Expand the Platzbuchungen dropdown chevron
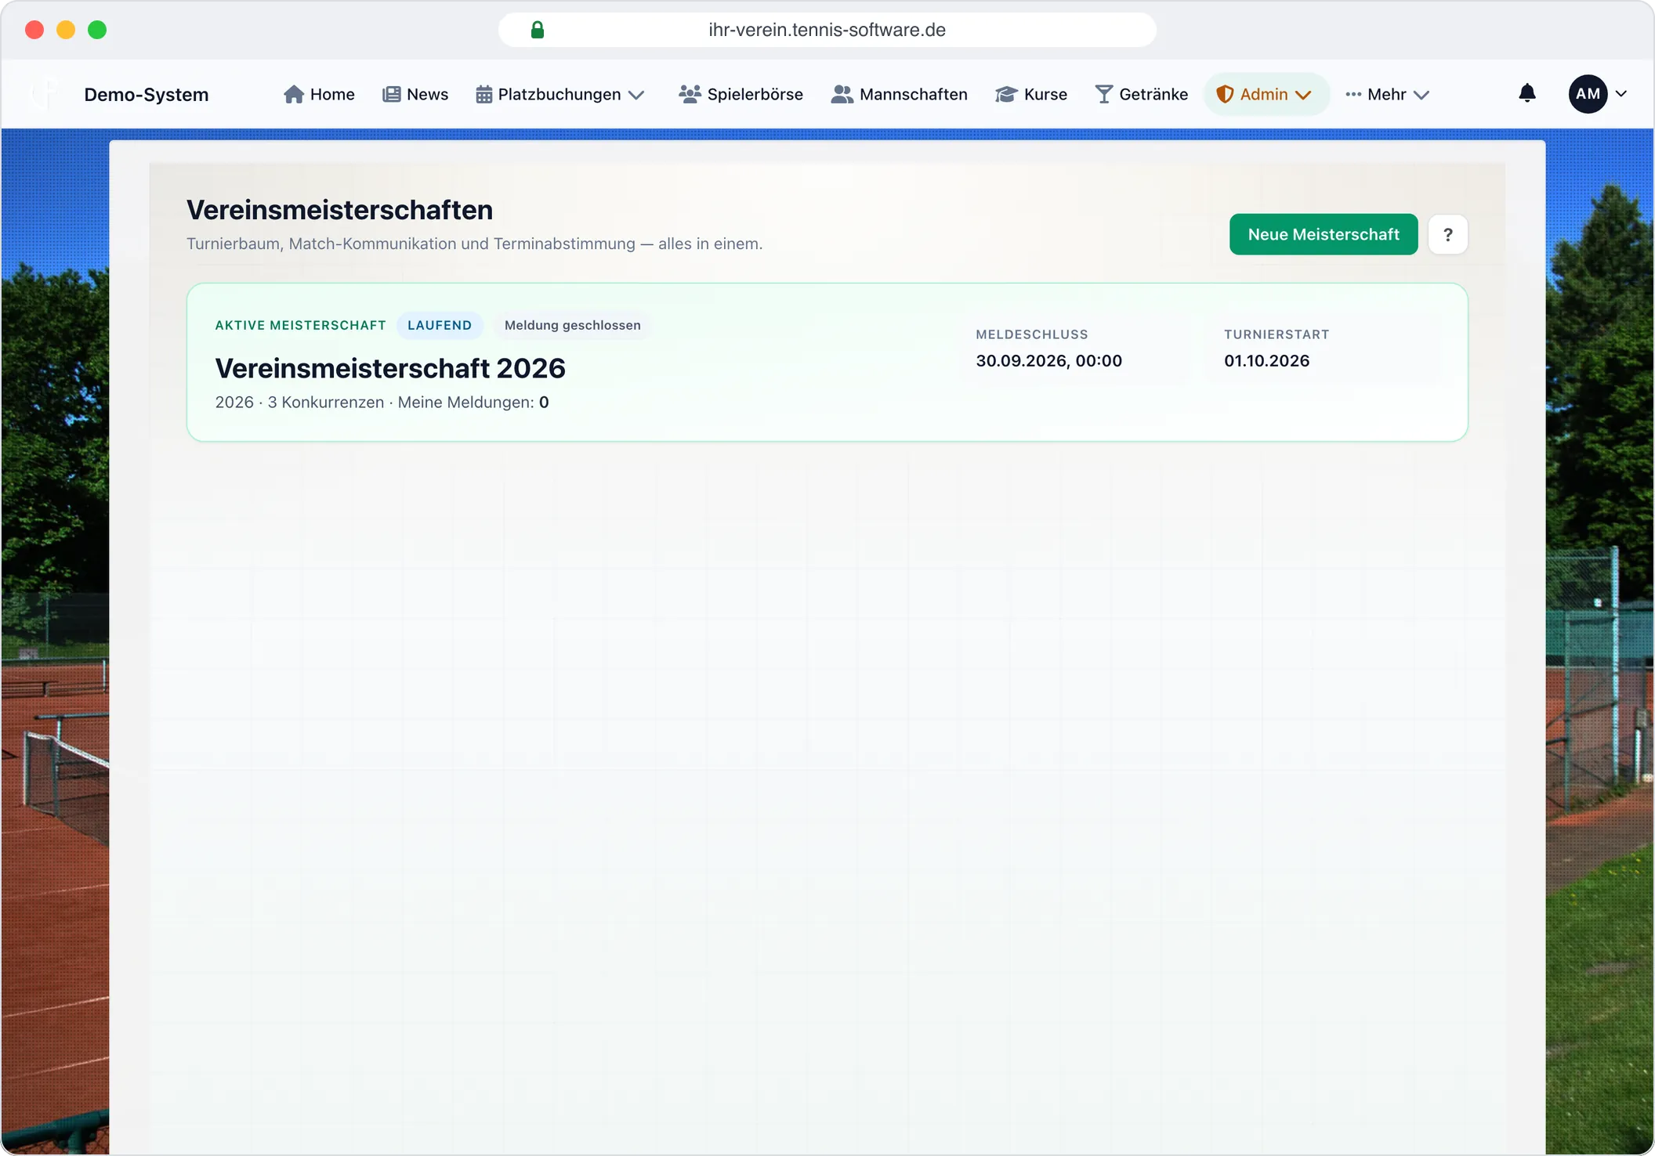The height and width of the screenshot is (1156, 1655). click(x=636, y=95)
